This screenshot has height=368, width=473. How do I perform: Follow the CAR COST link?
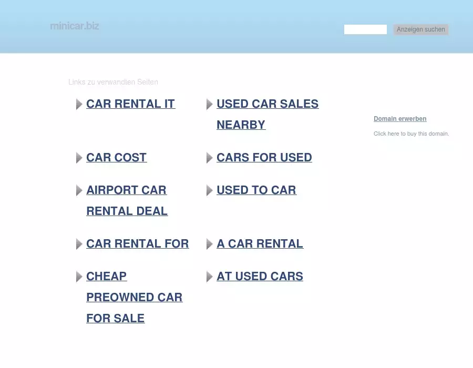pyautogui.click(x=116, y=158)
